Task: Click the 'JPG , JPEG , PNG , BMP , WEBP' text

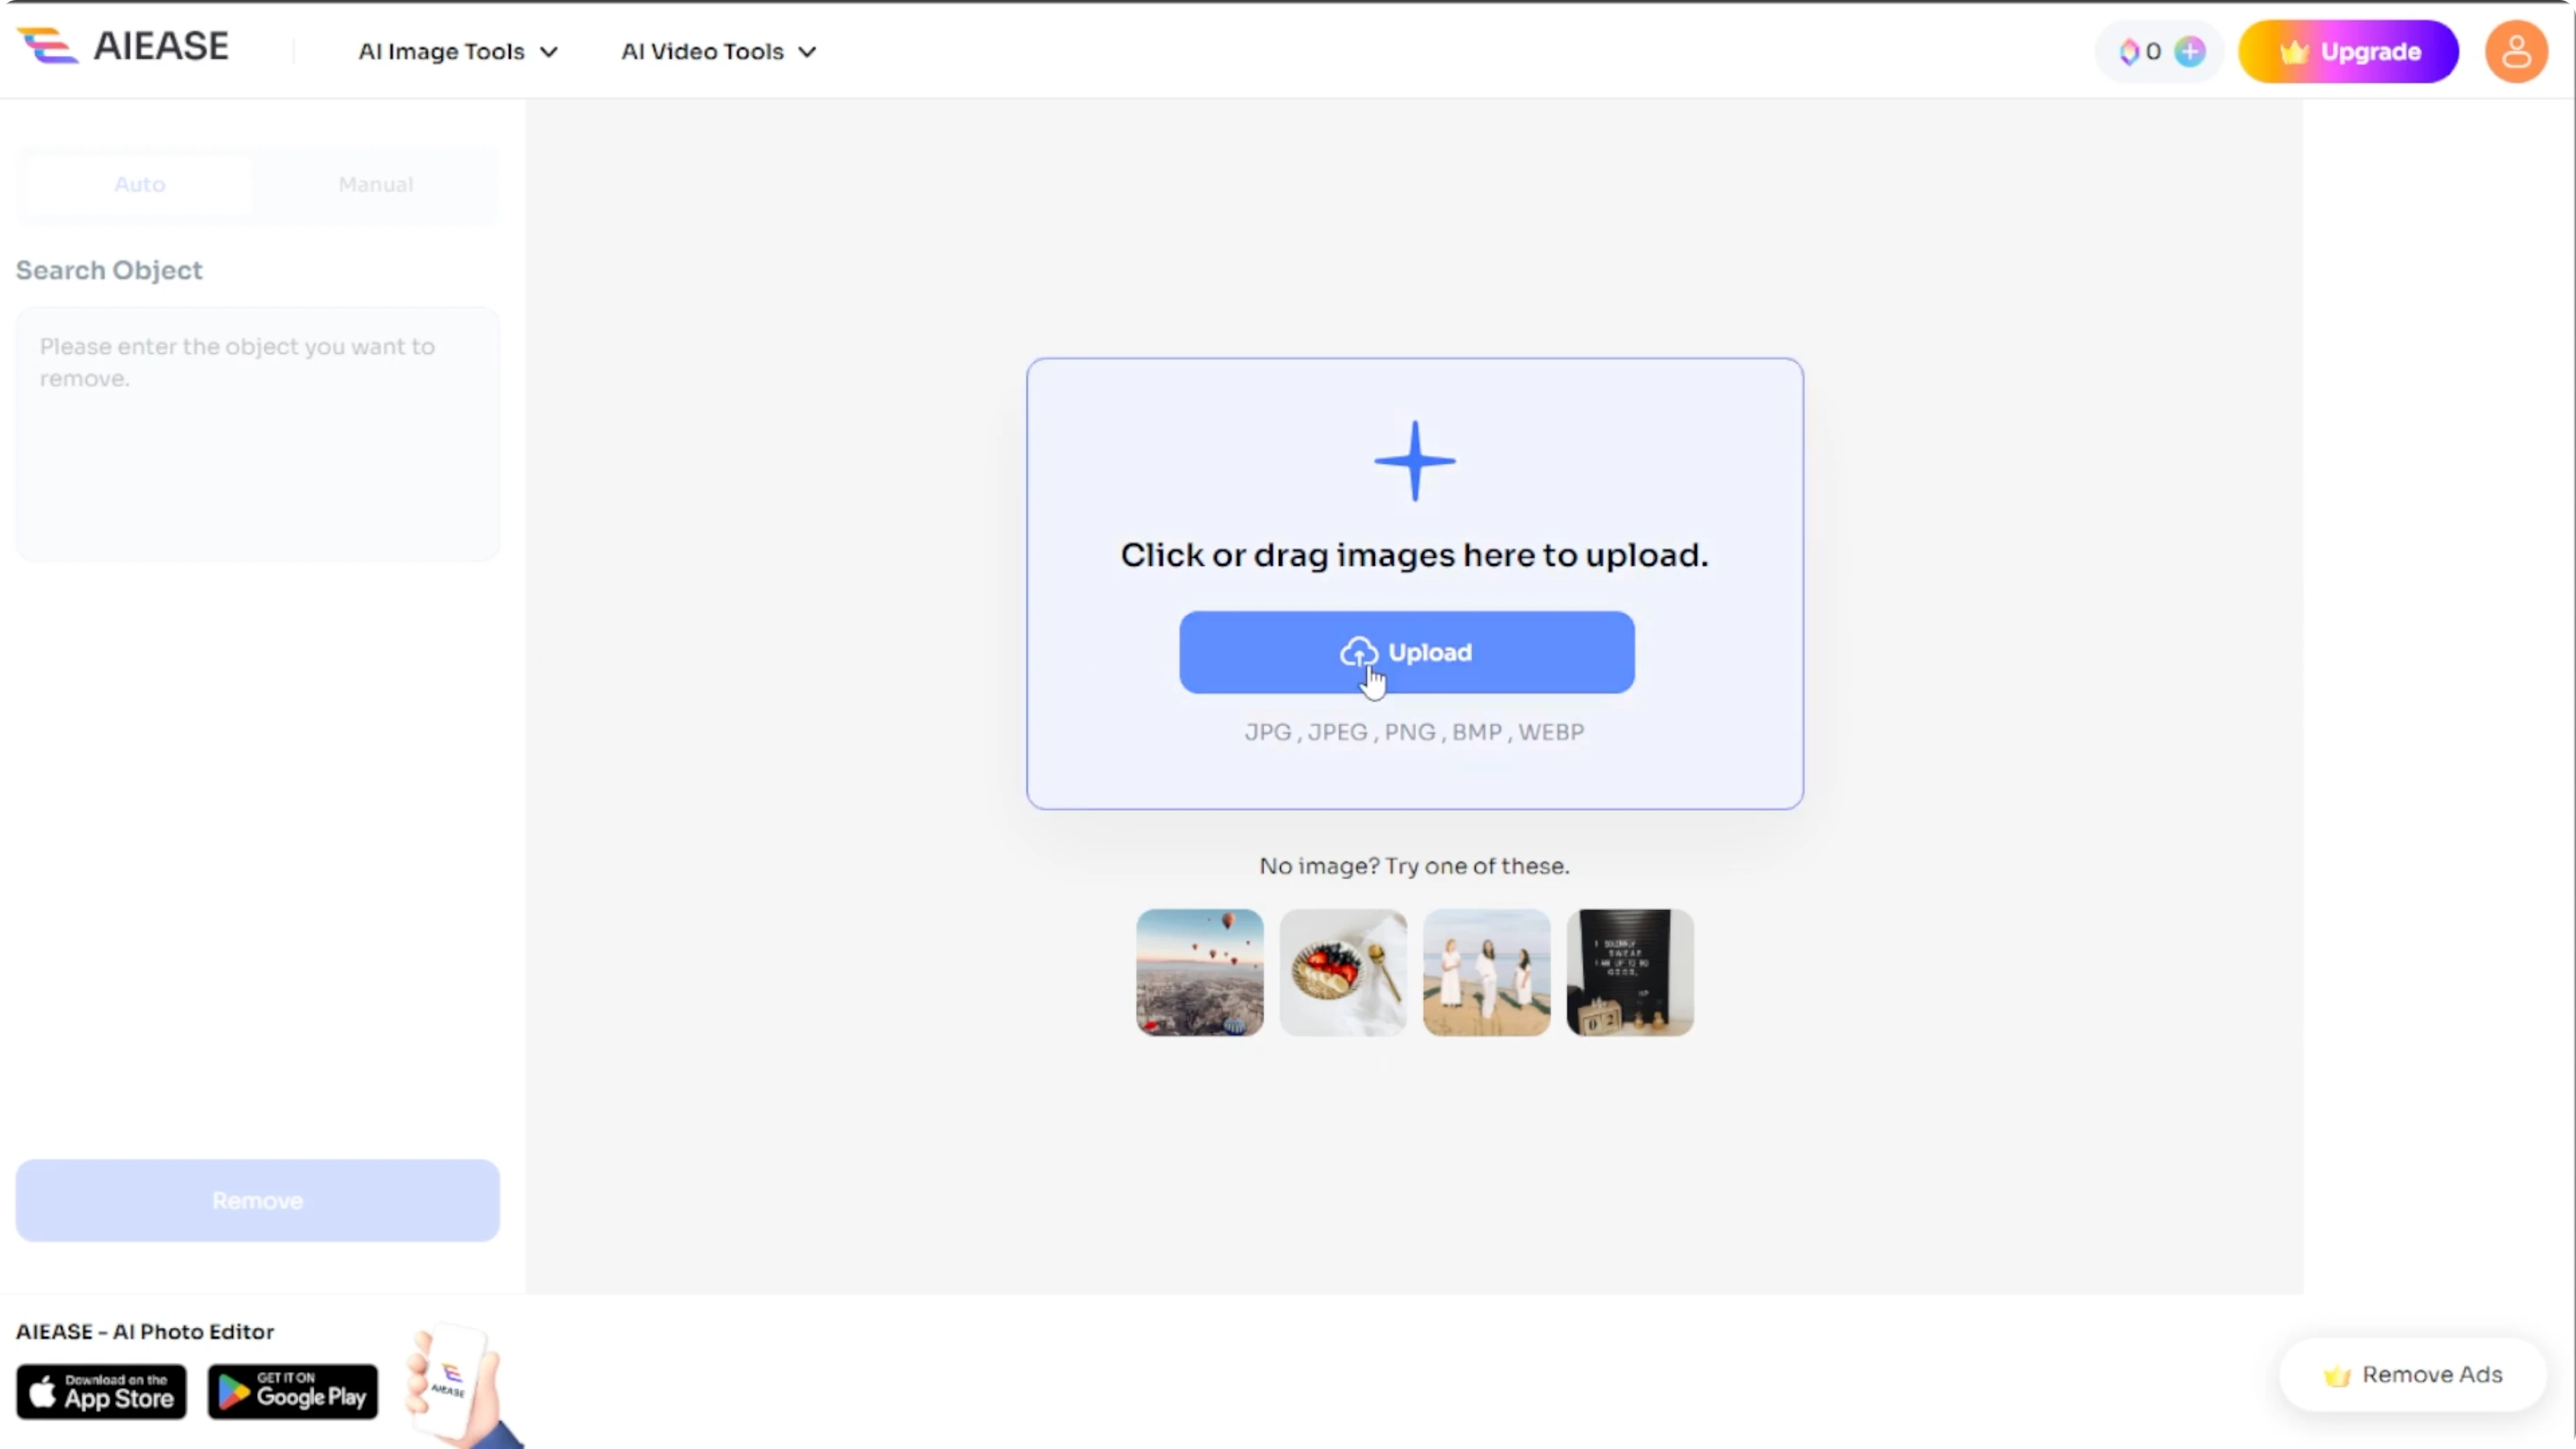Action: point(1414,732)
